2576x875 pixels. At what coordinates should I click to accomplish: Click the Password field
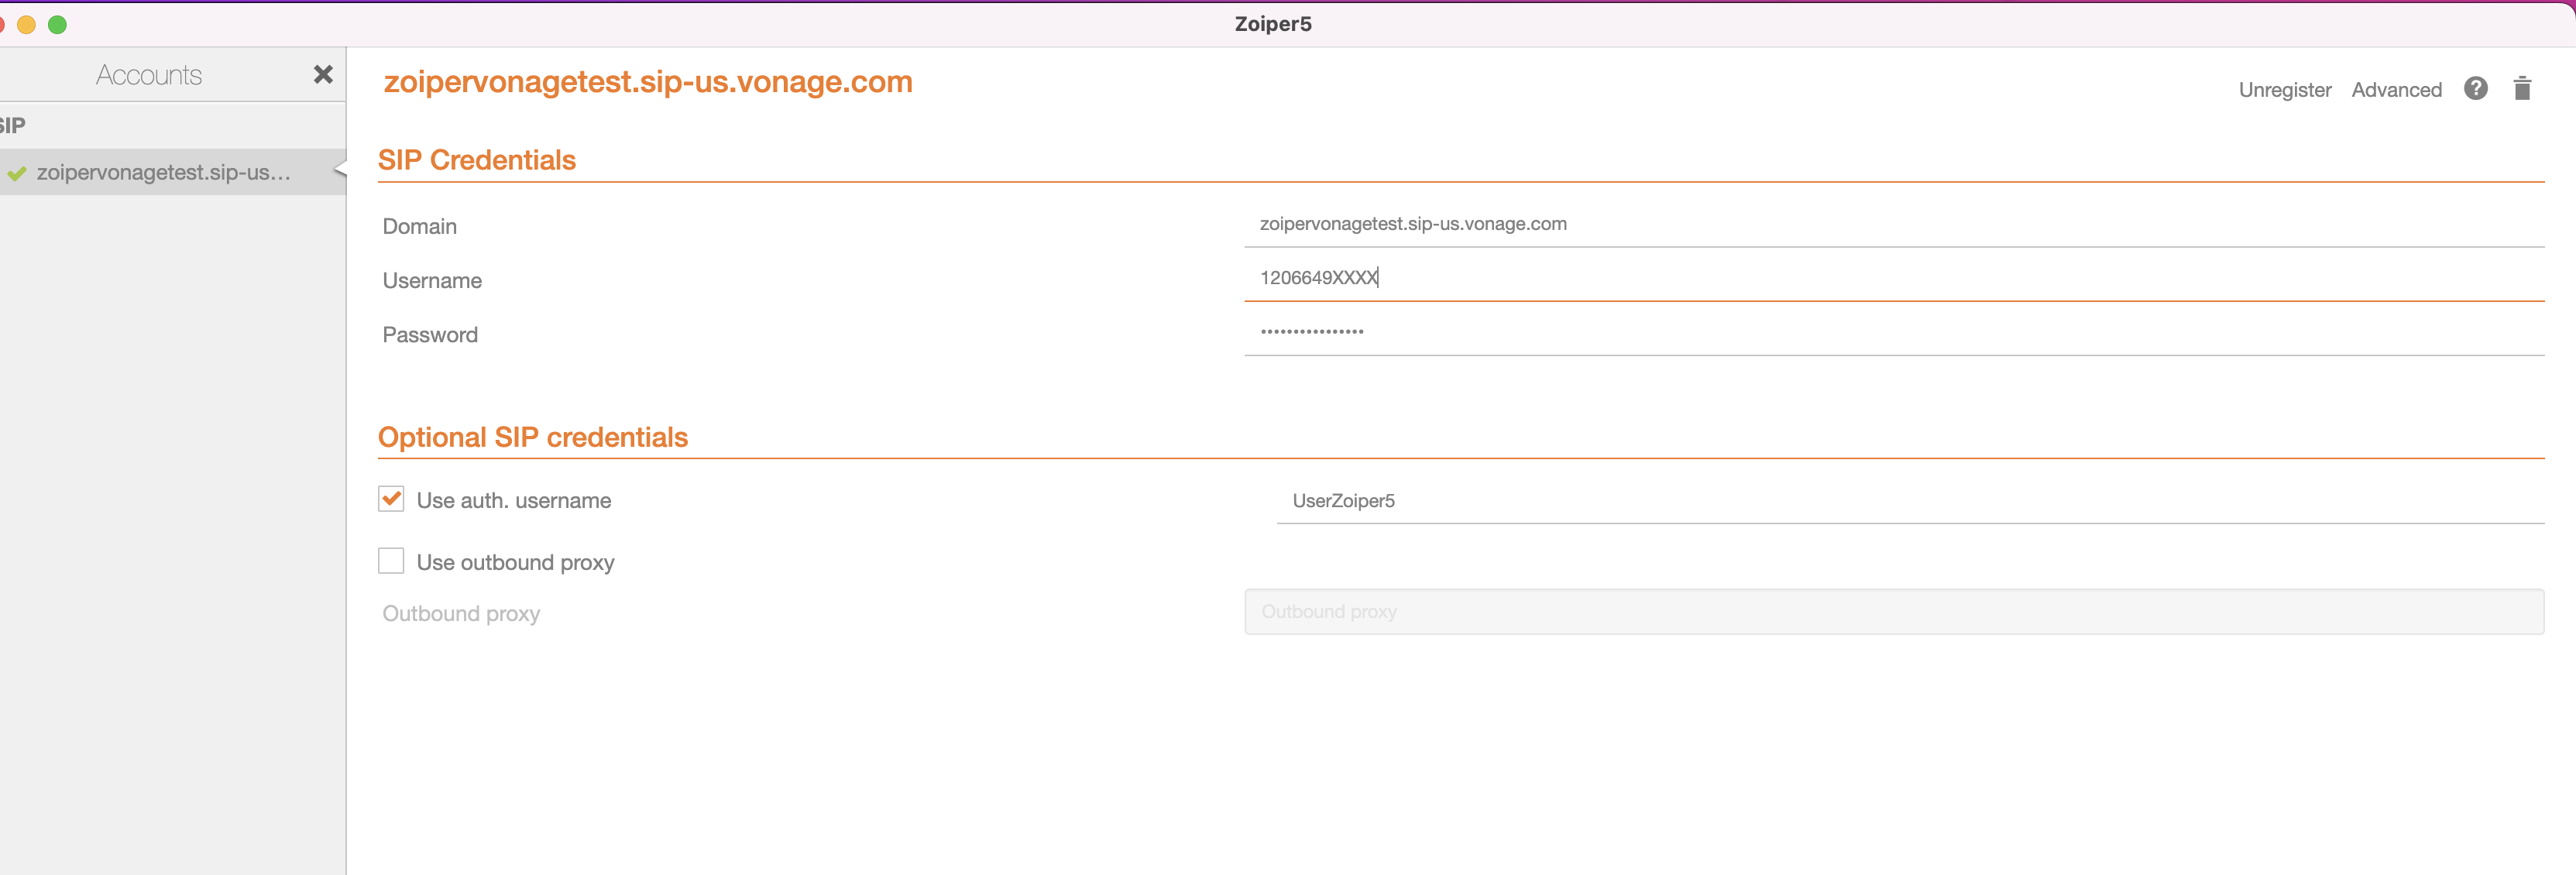click(1893, 332)
